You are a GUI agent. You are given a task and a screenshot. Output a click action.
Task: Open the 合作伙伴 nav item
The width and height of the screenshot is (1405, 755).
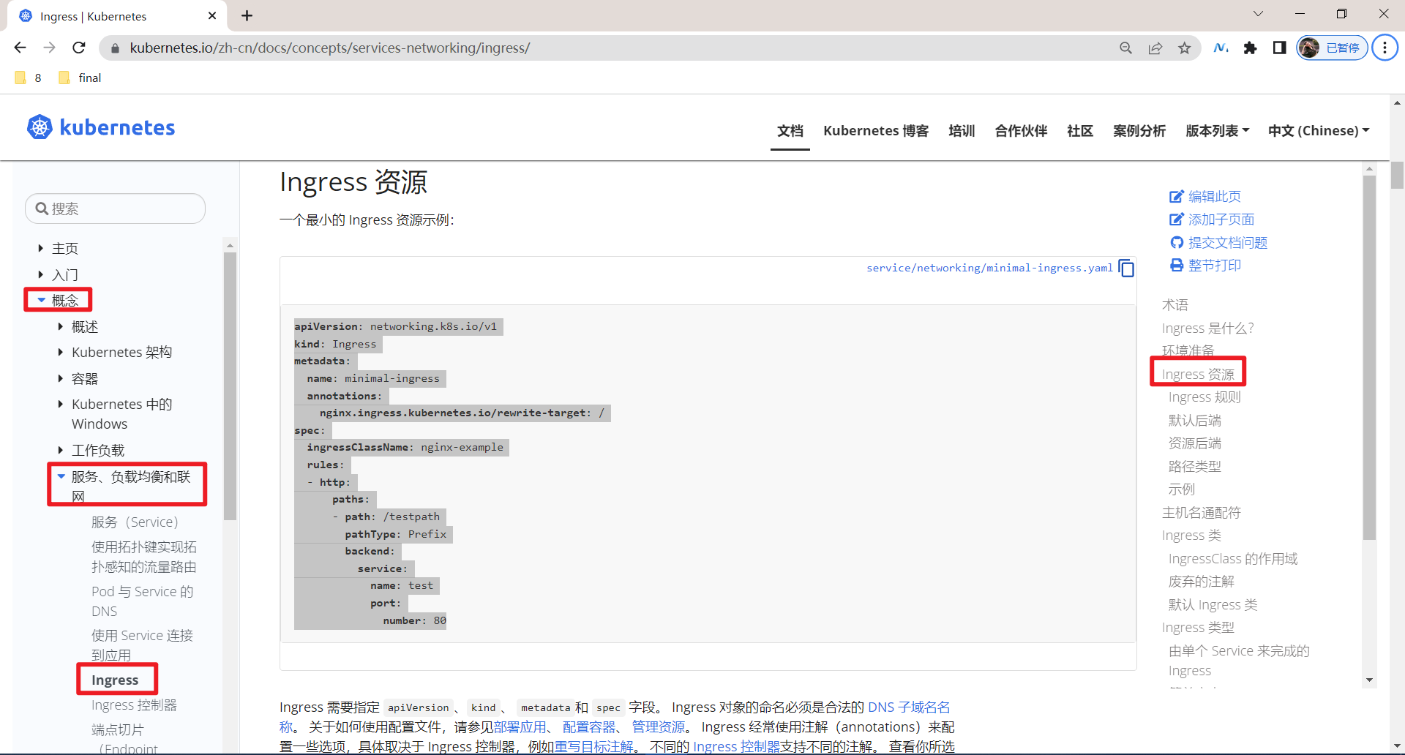[1021, 130]
